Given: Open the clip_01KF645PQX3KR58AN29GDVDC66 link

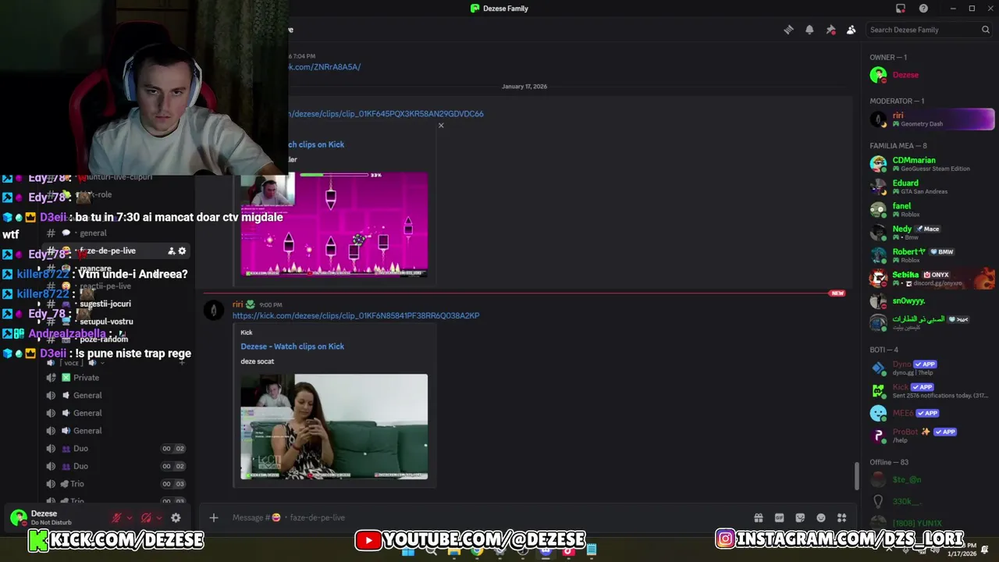Looking at the screenshot, I should point(386,113).
